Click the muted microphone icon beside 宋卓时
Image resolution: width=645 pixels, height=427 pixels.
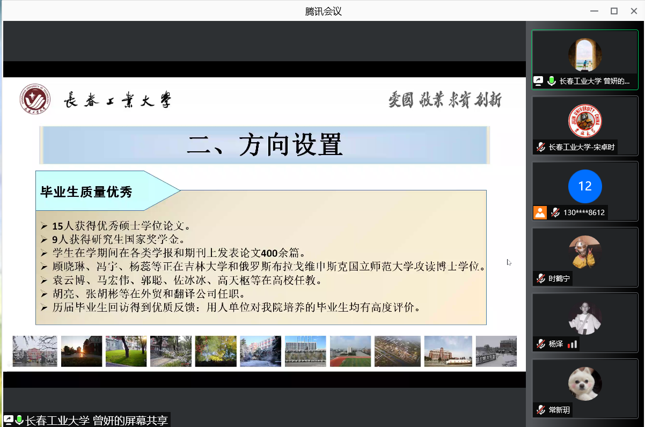(541, 147)
